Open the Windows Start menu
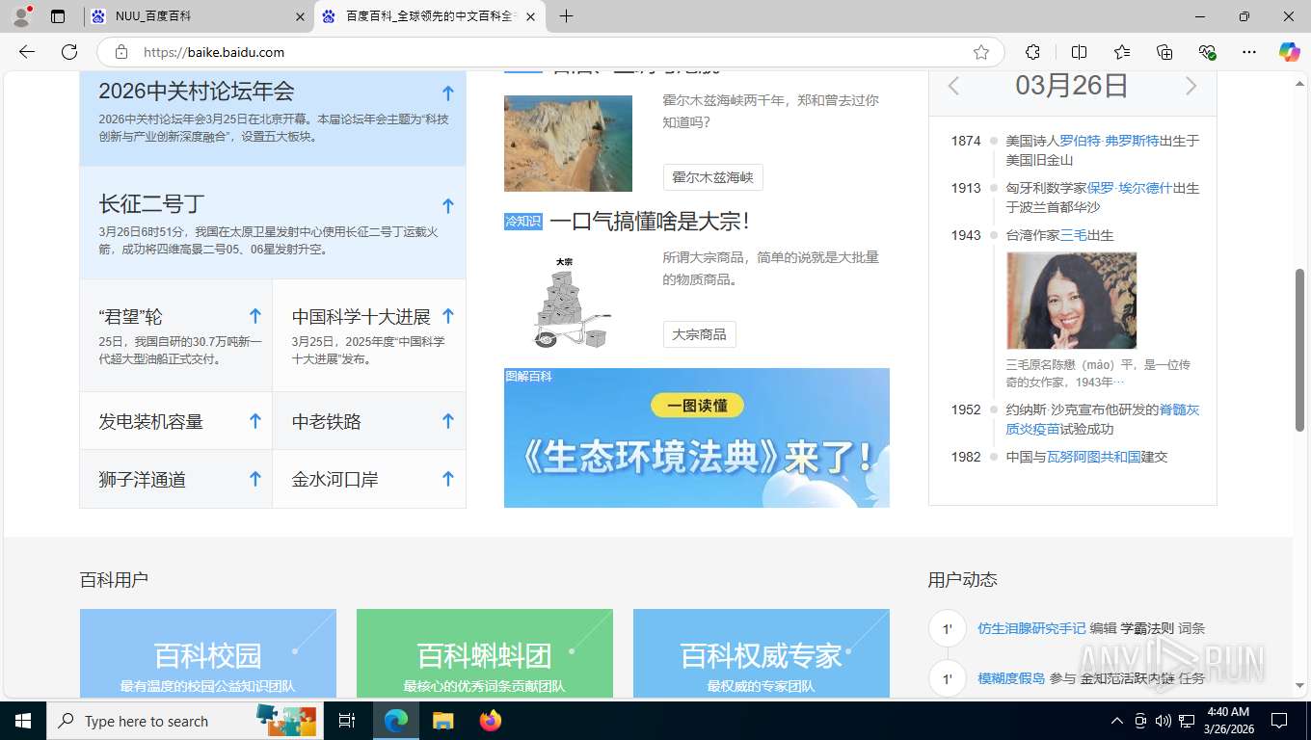This screenshot has width=1311, height=740. (22, 721)
